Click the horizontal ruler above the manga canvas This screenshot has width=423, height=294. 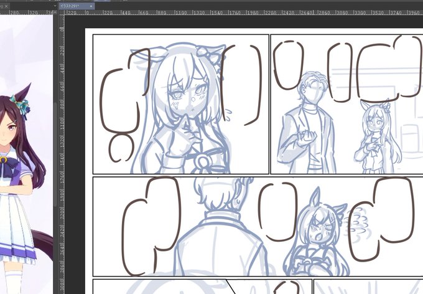click(244, 12)
